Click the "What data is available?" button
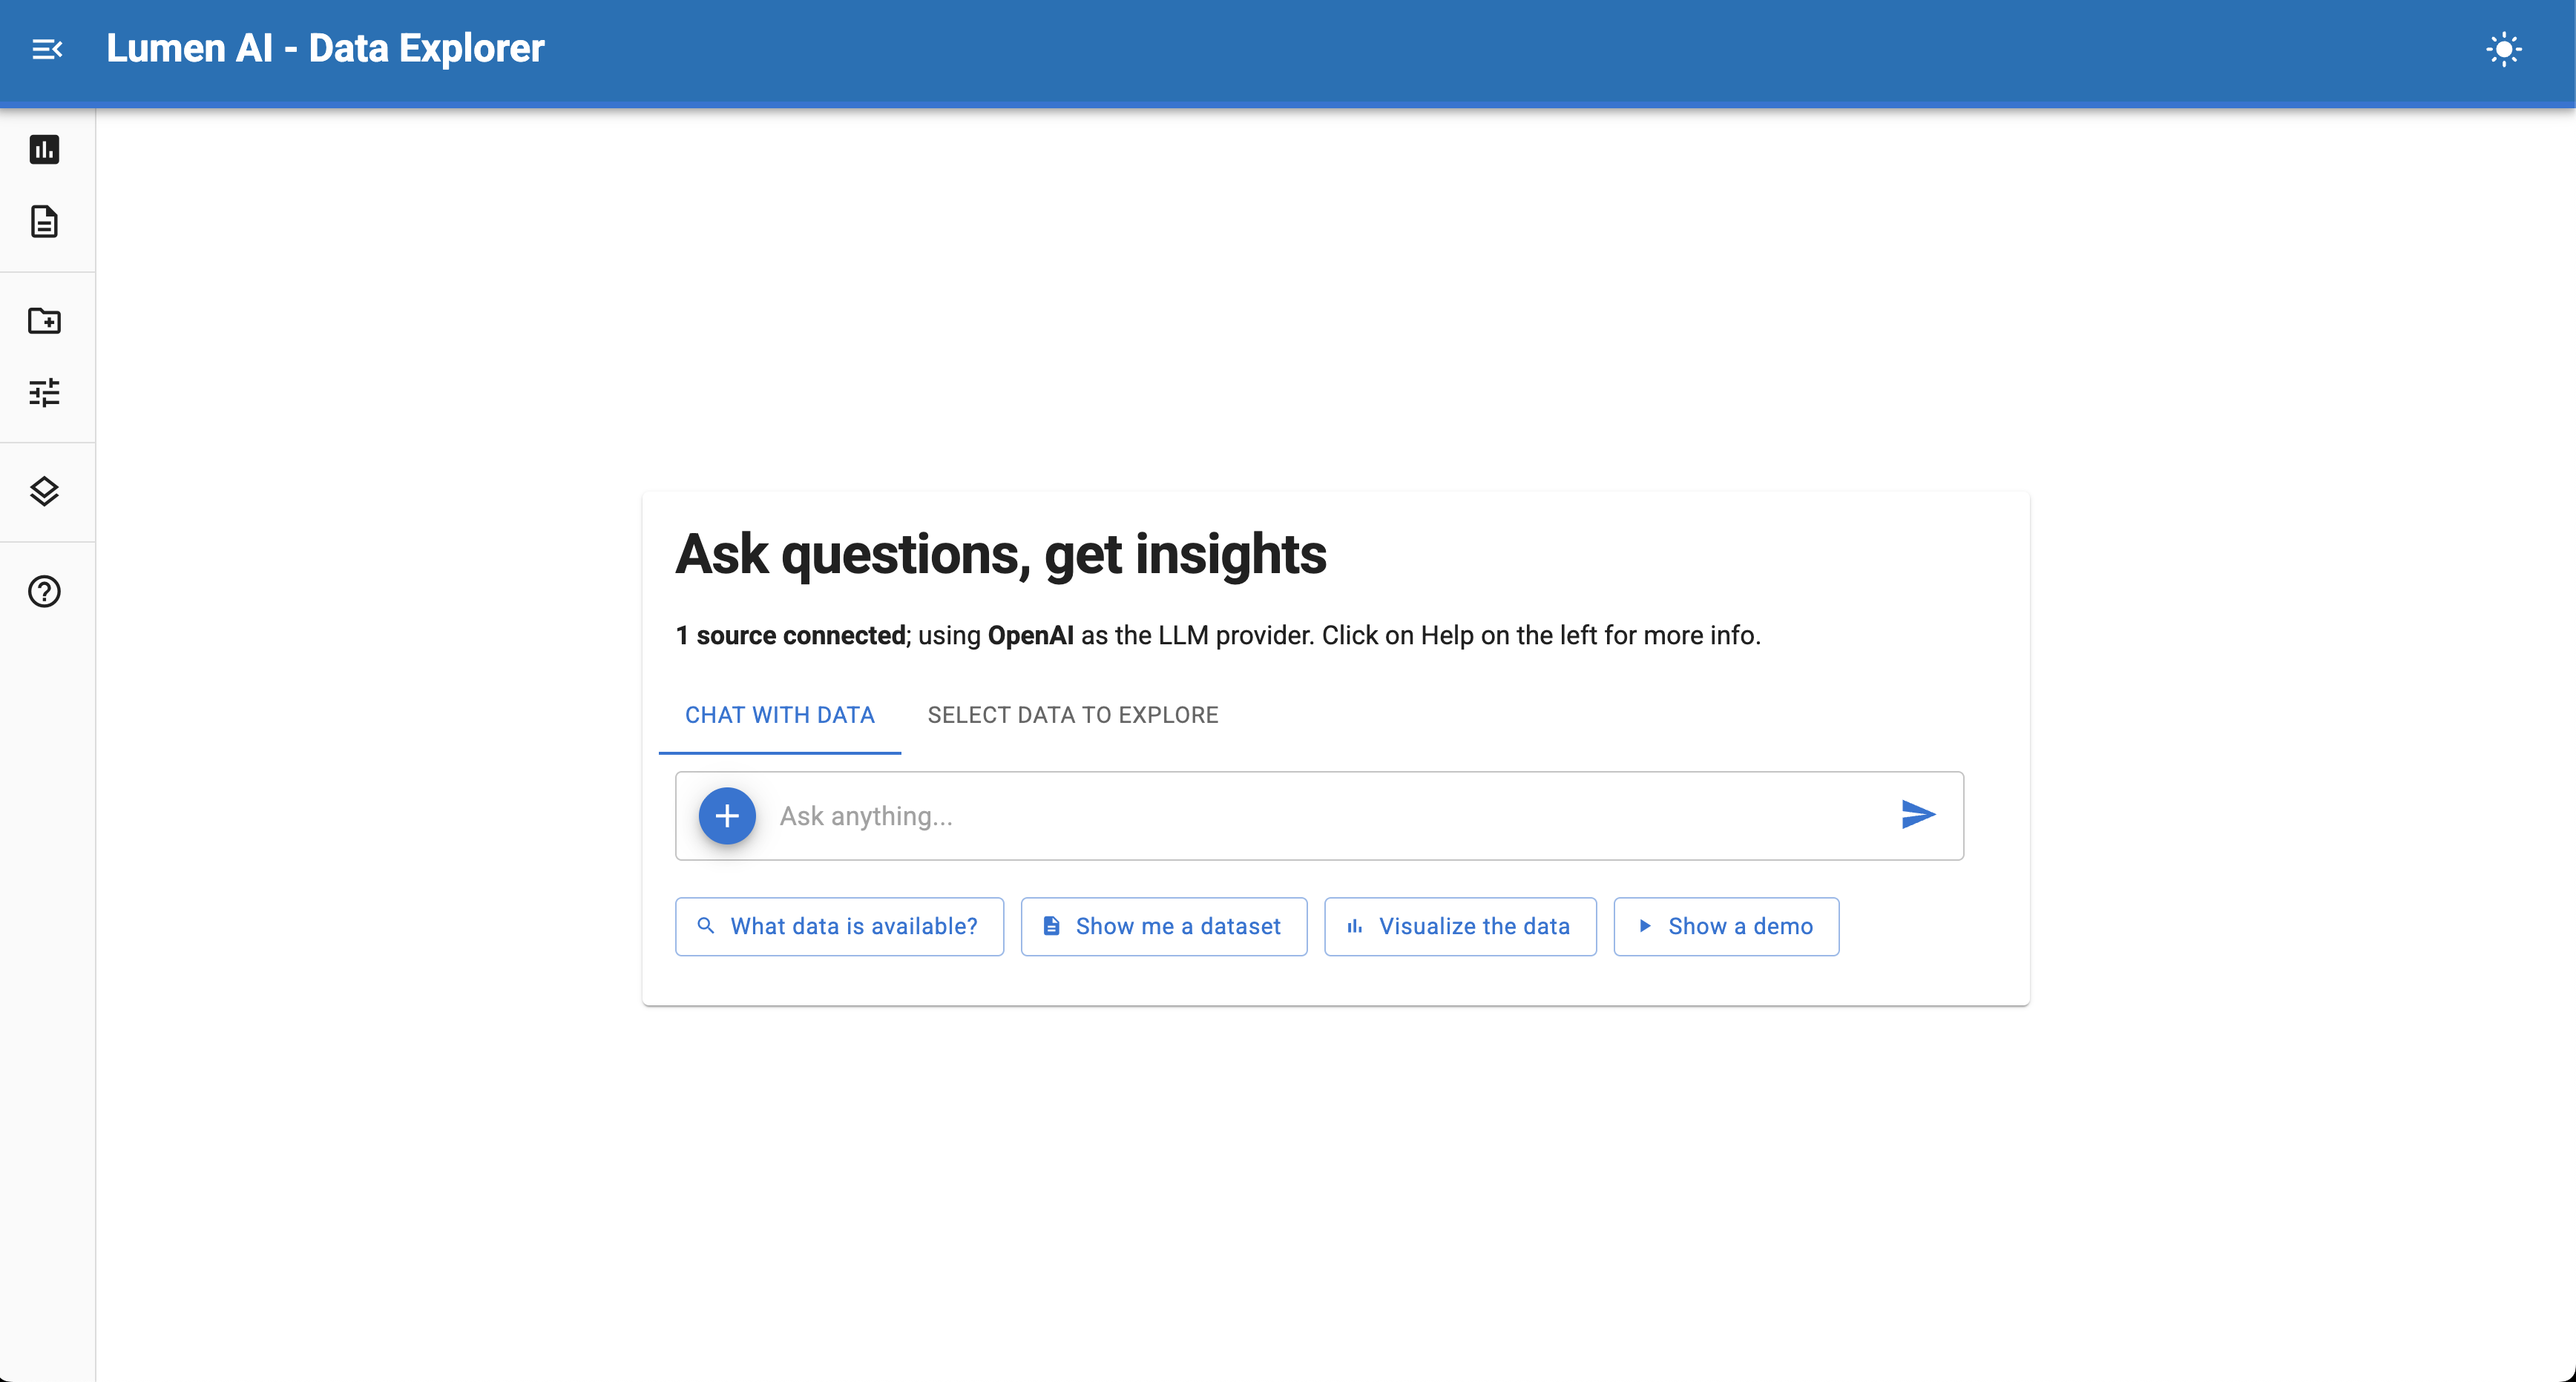Viewport: 2576px width, 1382px height. [839, 926]
